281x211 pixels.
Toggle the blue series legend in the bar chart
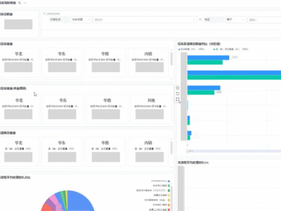[x=191, y=49]
